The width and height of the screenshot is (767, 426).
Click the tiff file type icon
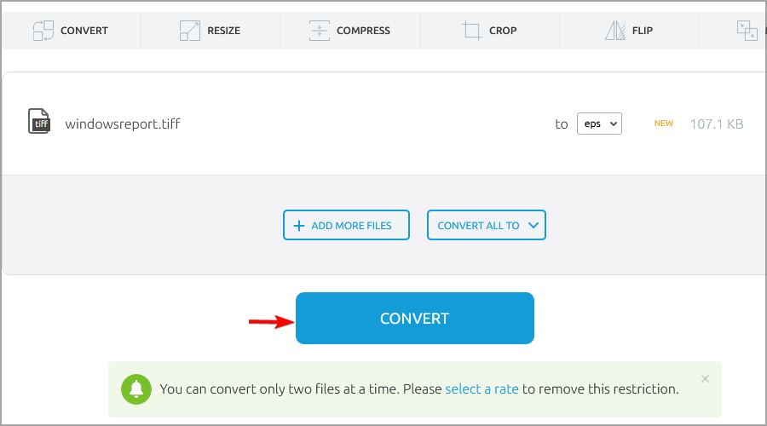(39, 122)
